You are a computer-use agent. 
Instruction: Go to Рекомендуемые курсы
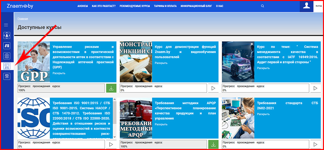pos(135,6)
